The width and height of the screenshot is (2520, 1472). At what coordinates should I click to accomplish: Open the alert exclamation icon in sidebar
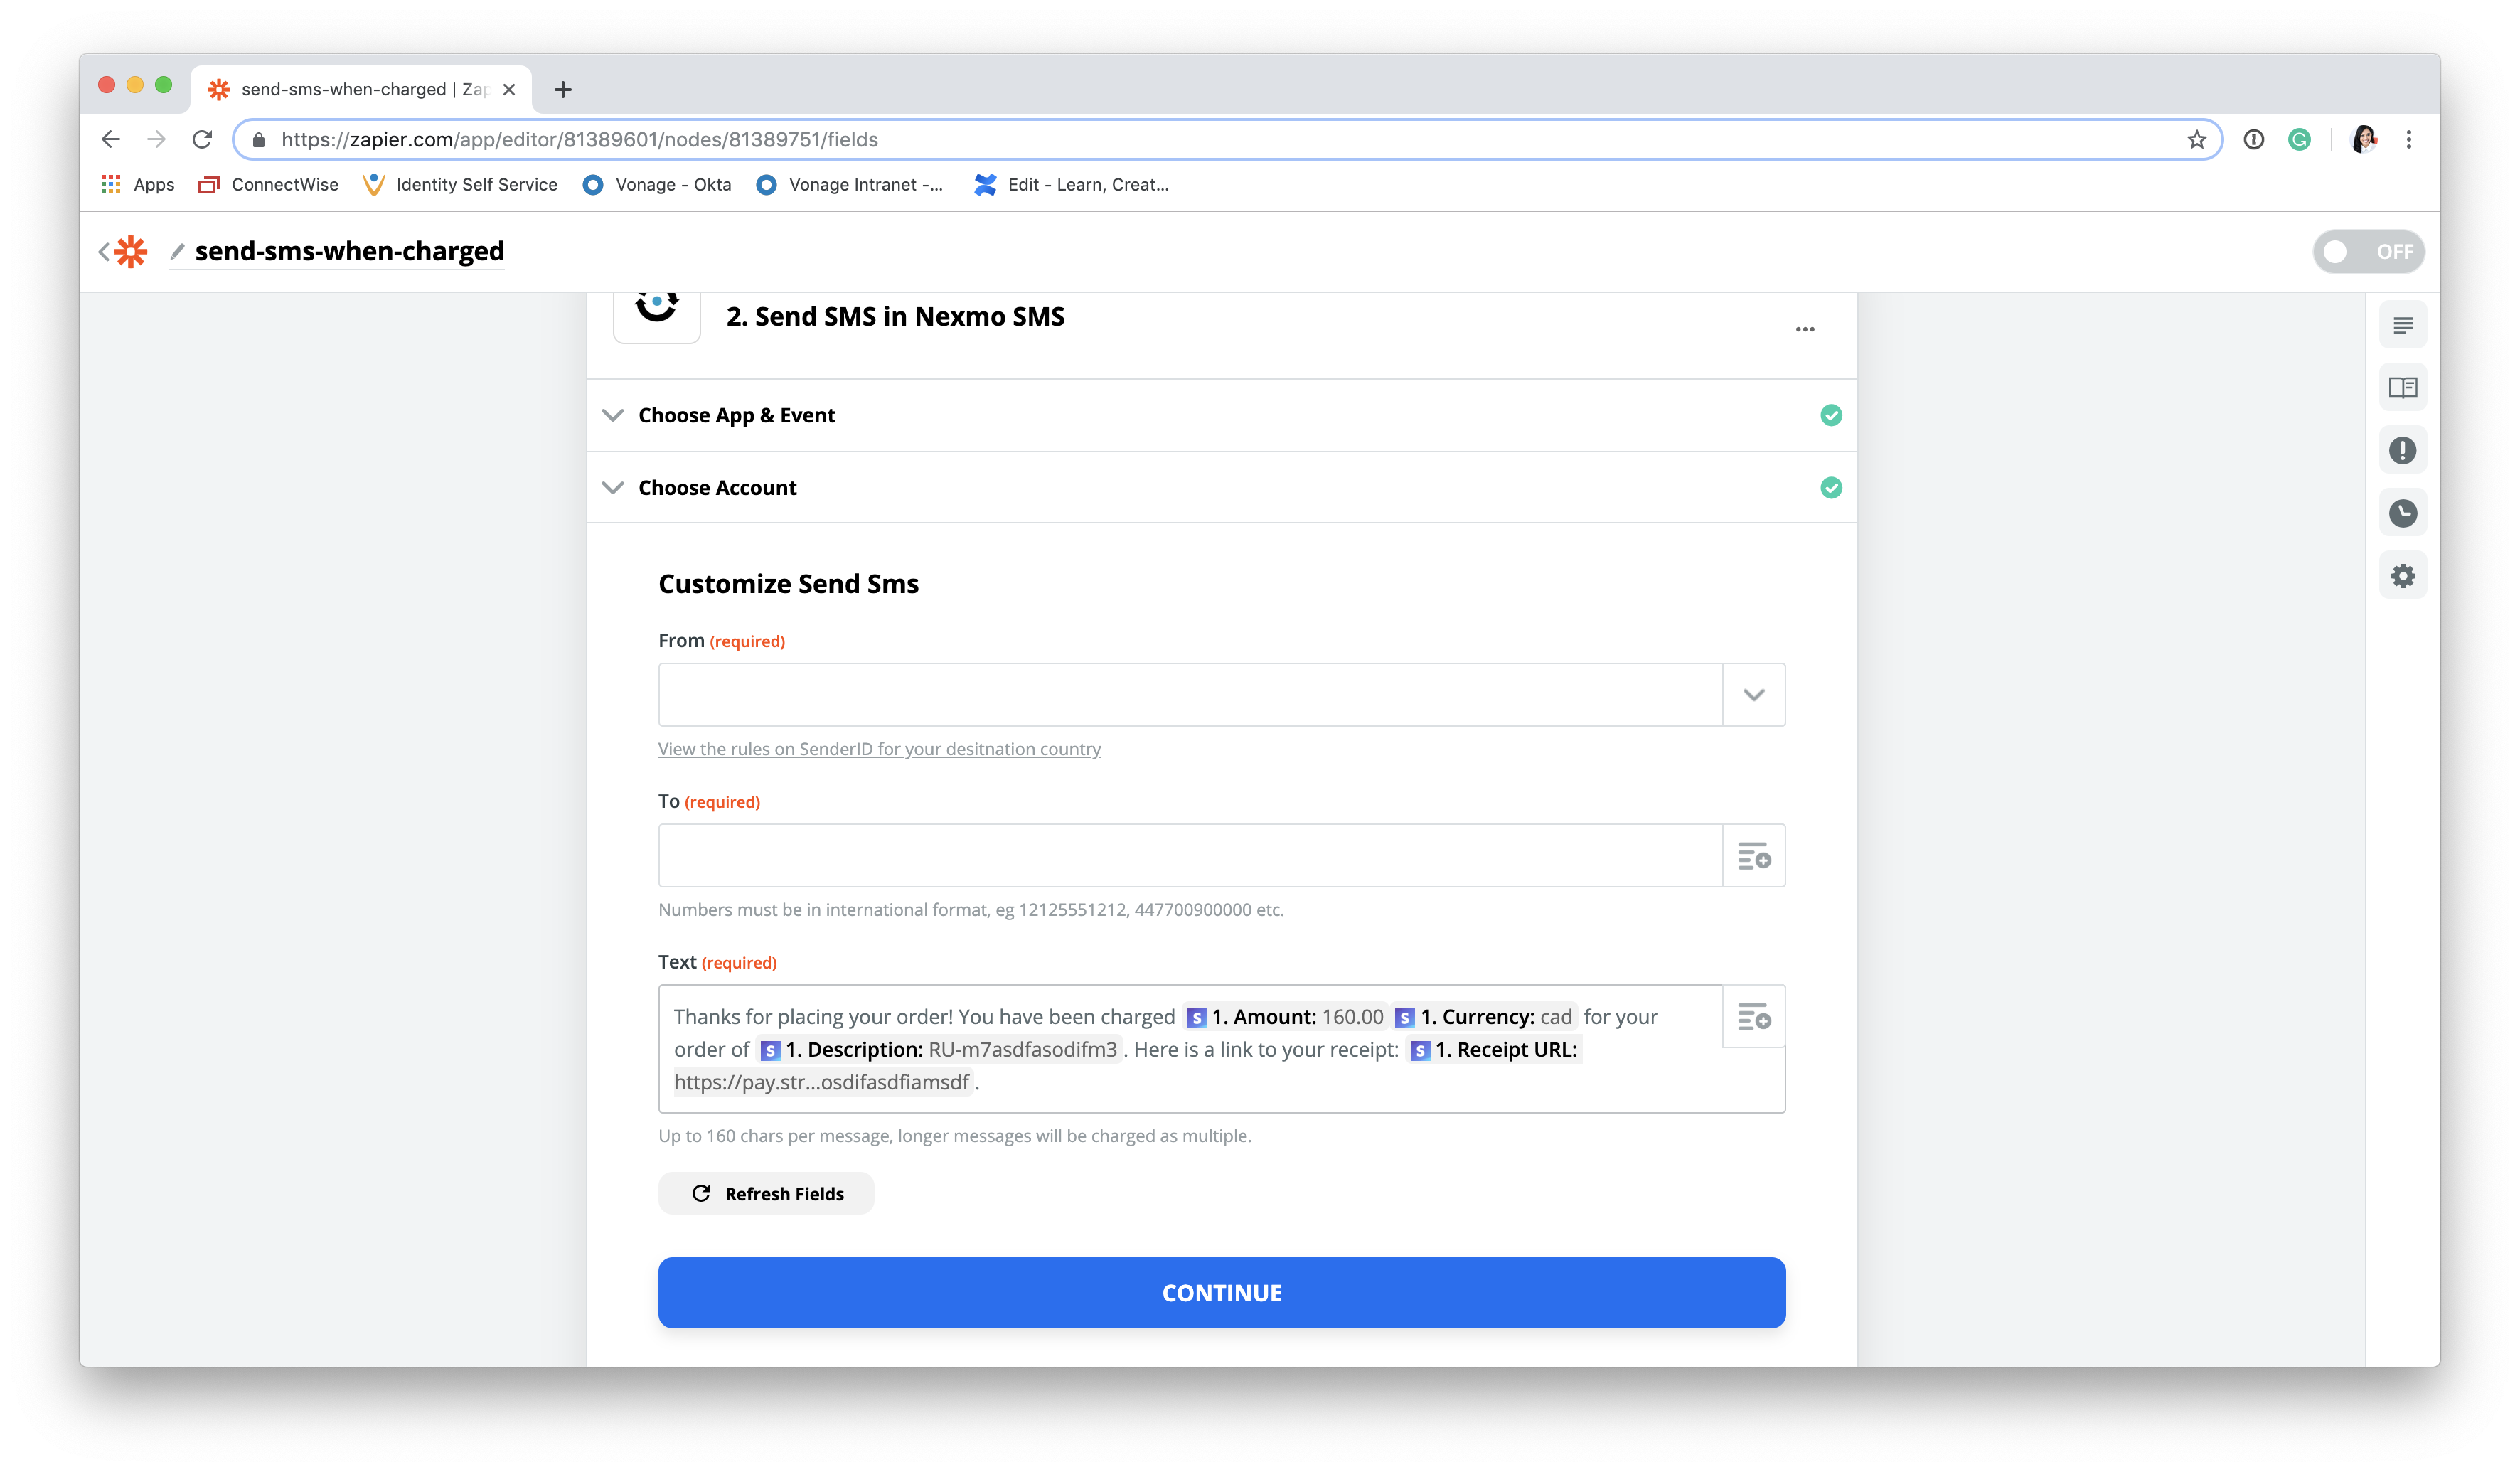tap(2402, 451)
